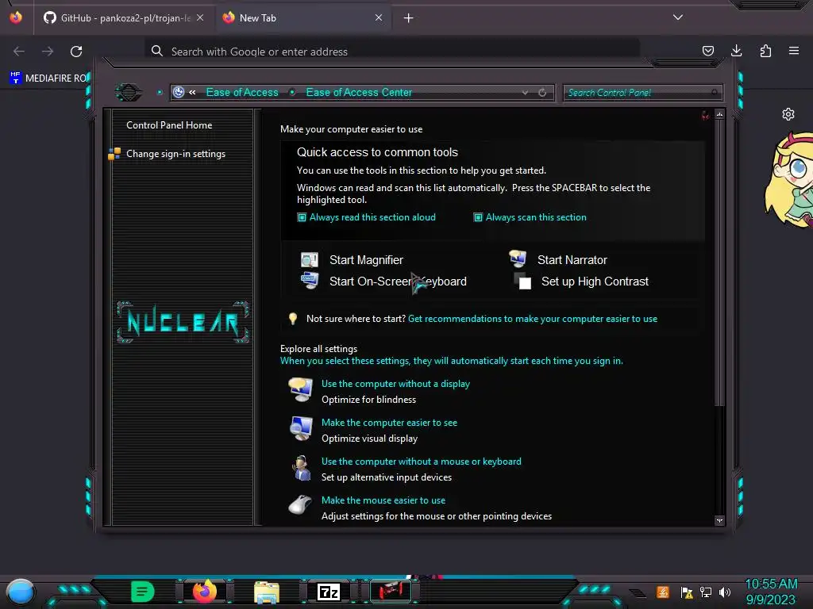This screenshot has height=609, width=813.
Task: Open Make the computer easier to see
Action: (x=389, y=423)
